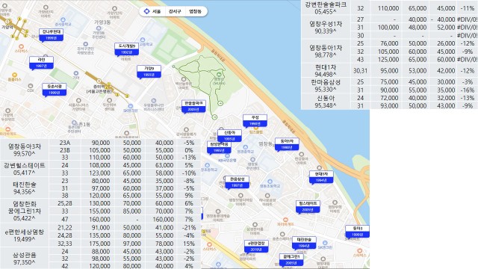Click the 증미역 subway station icon
This screenshot has height=269, width=478.
pyautogui.click(x=99, y=81)
